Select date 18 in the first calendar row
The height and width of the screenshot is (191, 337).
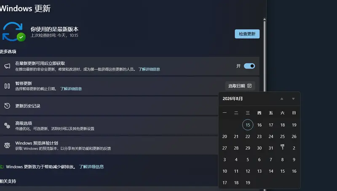(x=282, y=125)
